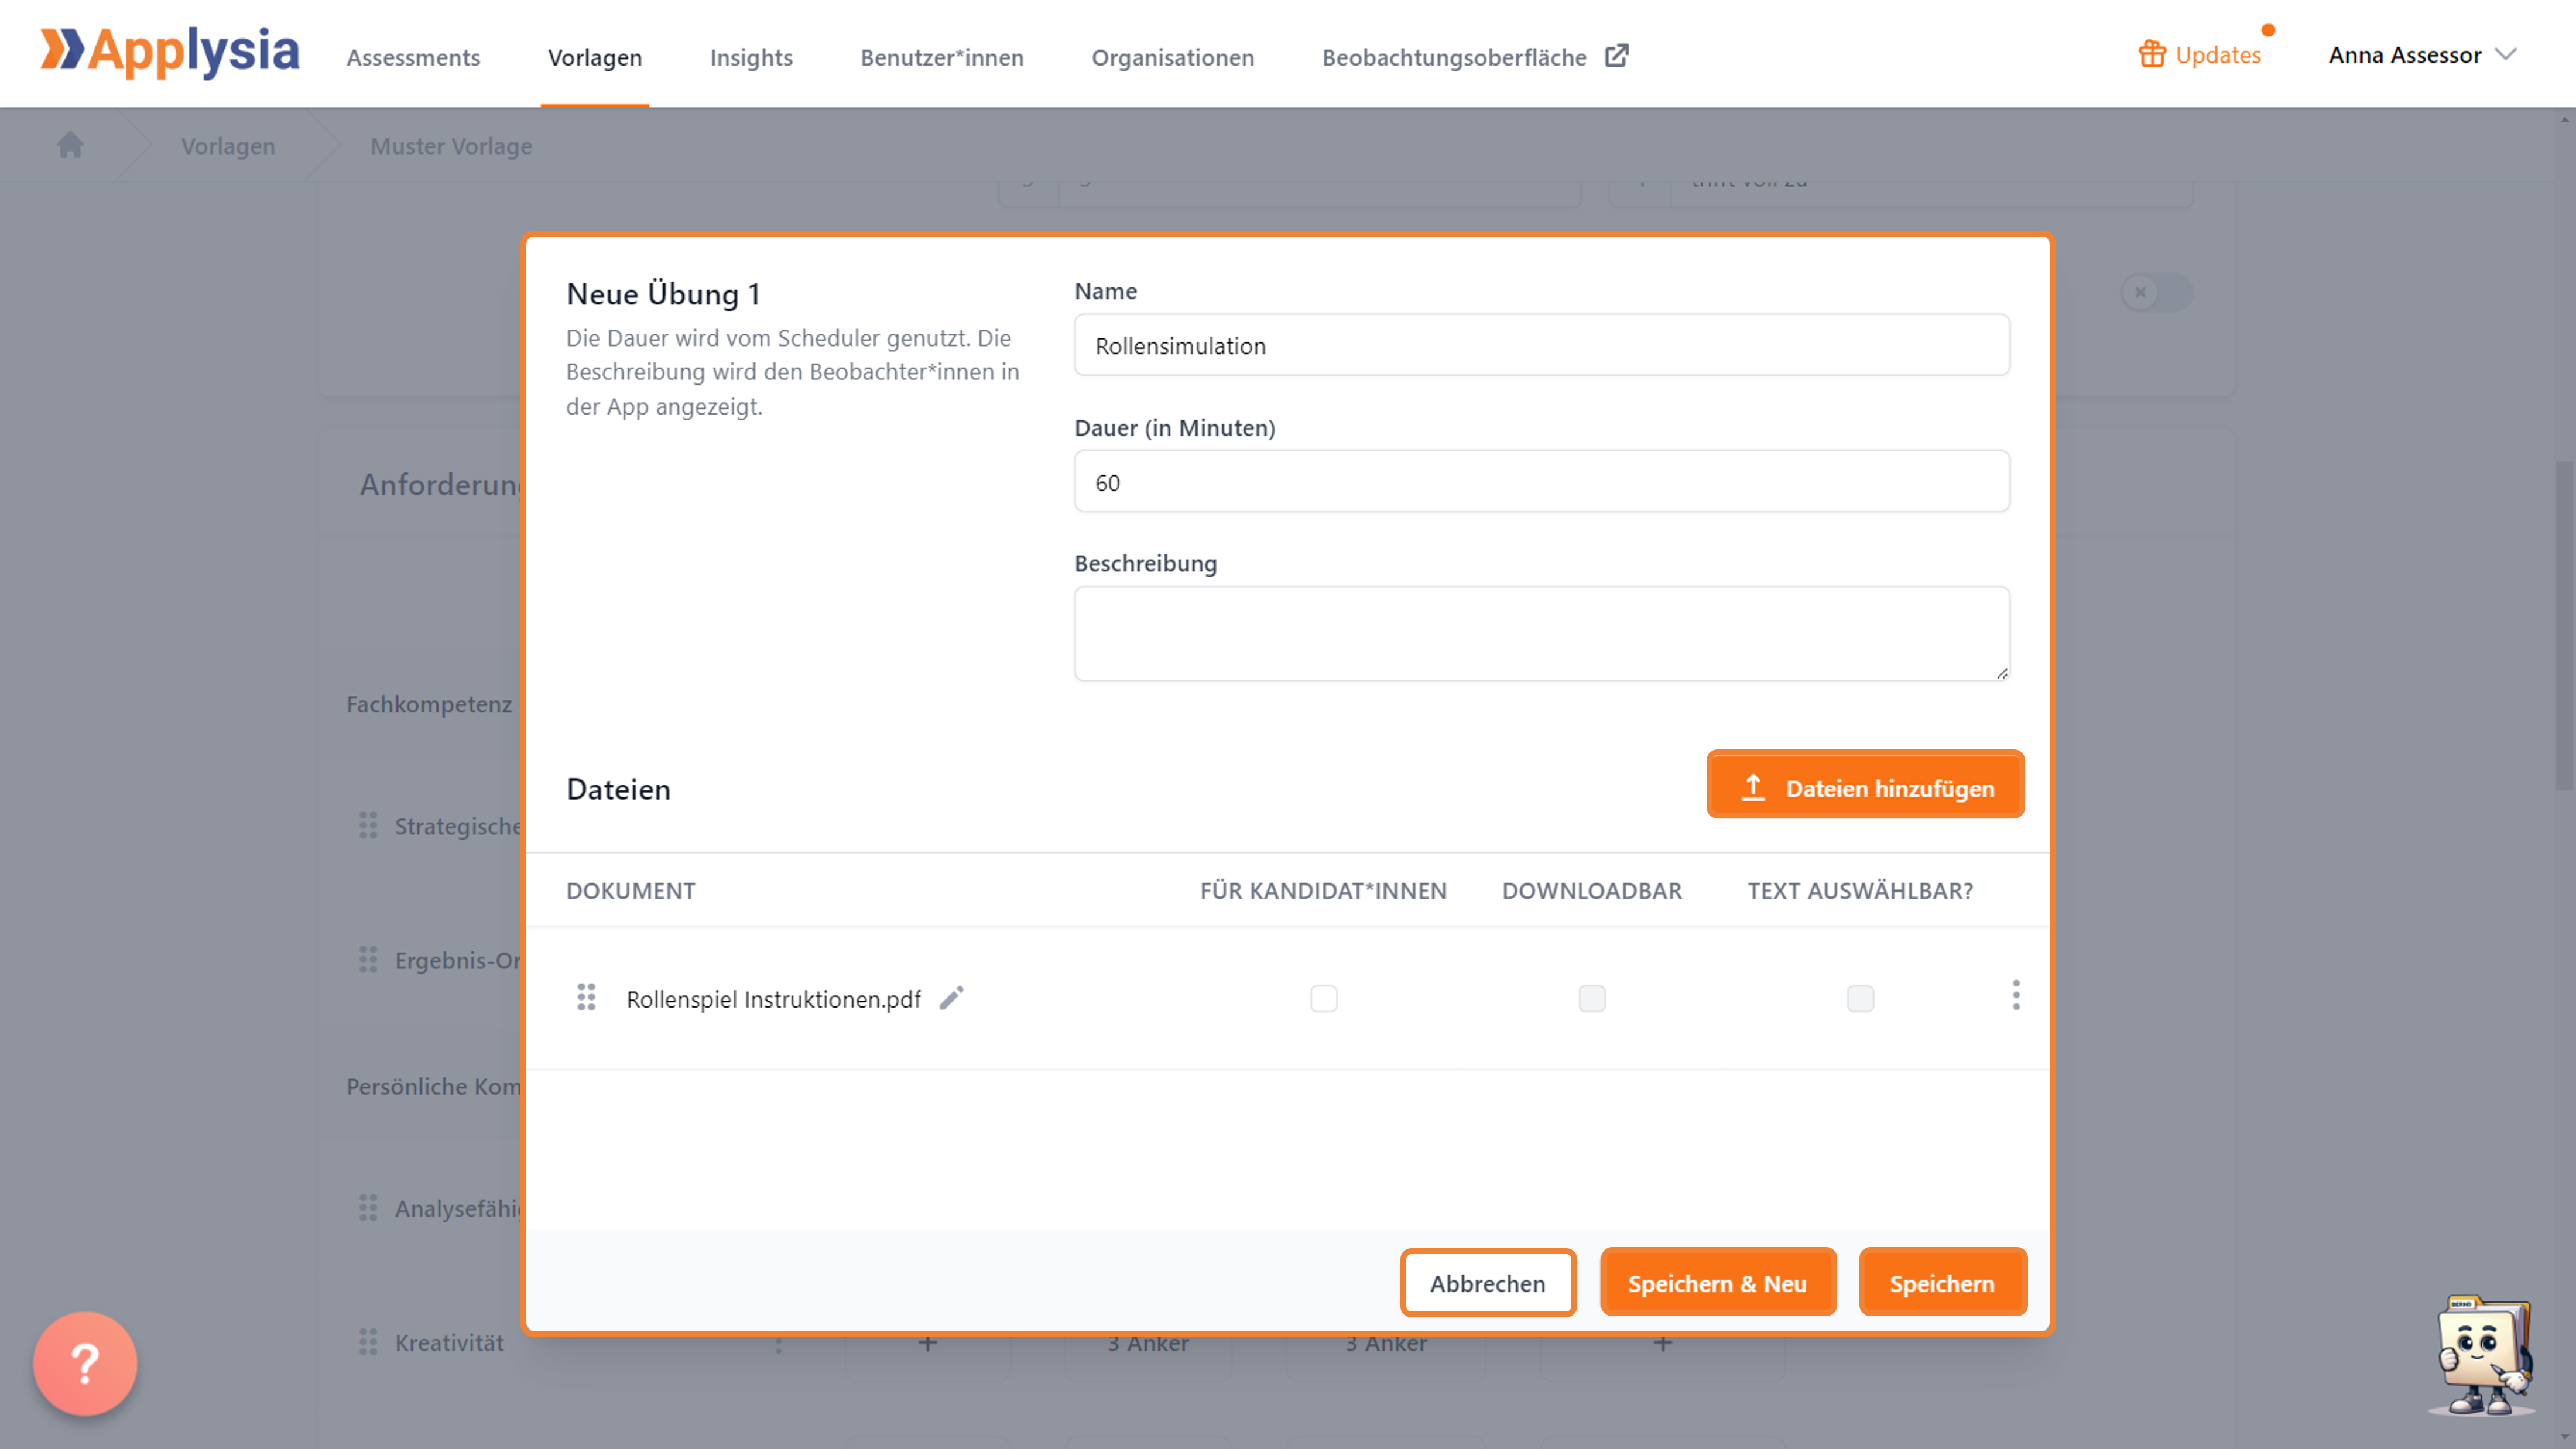The image size is (2576, 1449).
Task: Click the Für Kandidat*innen column header
Action: pyautogui.click(x=1323, y=890)
